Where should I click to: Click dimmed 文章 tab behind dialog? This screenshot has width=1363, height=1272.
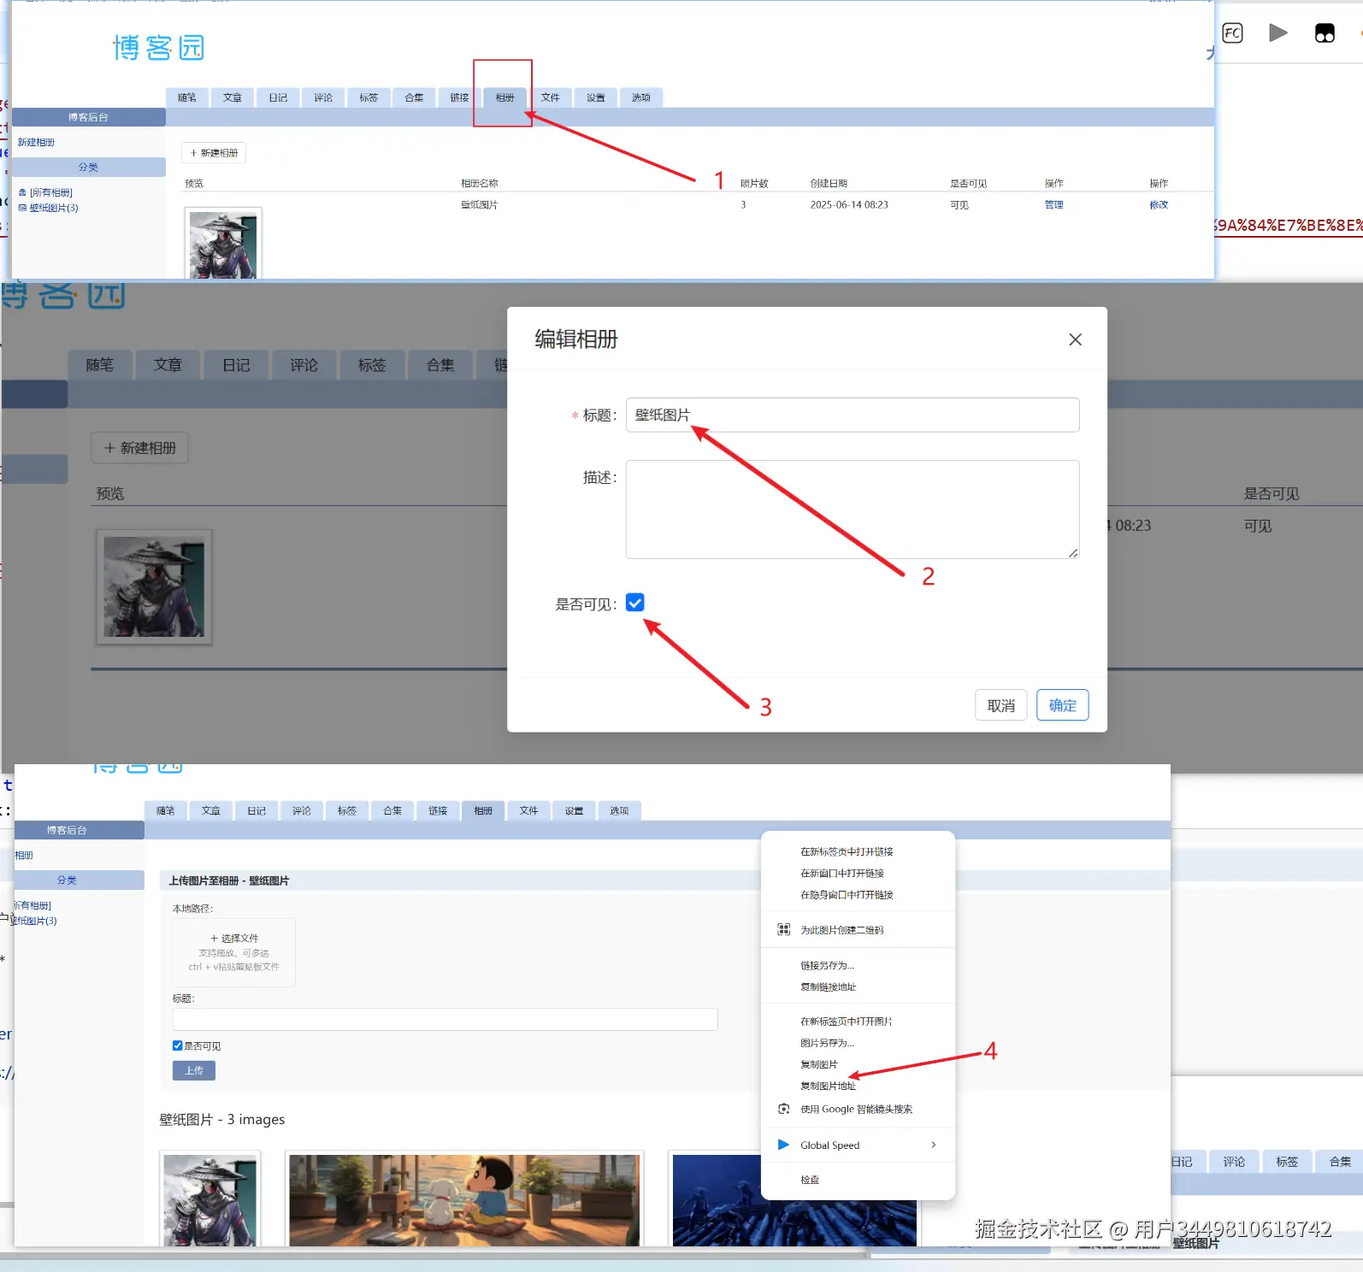point(168,365)
